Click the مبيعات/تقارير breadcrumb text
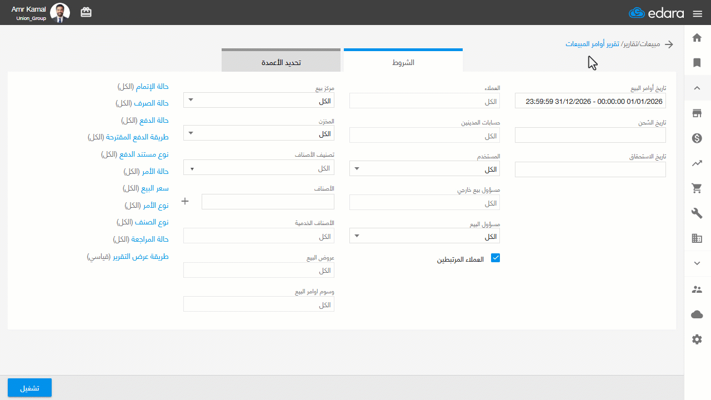Image resolution: width=711 pixels, height=400 pixels. pyautogui.click(x=641, y=44)
